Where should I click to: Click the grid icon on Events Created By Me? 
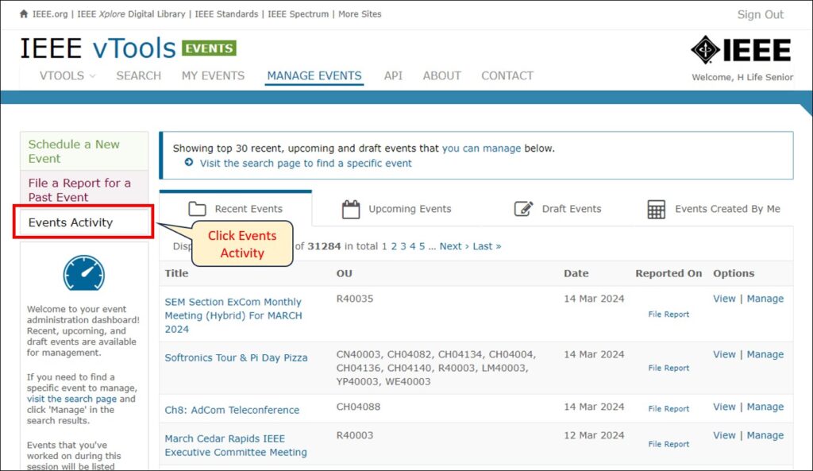[x=657, y=209]
